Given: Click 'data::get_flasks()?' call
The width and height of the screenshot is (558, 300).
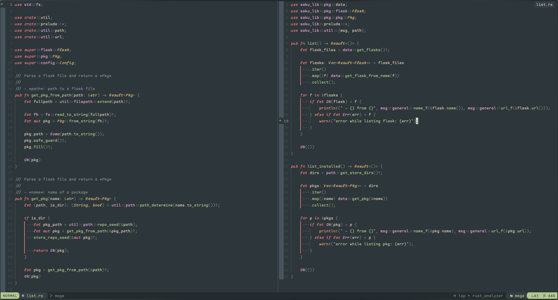Looking at the screenshot, I should coord(365,50).
